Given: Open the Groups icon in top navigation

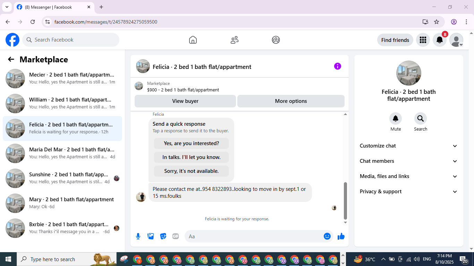Looking at the screenshot, I should 276,40.
